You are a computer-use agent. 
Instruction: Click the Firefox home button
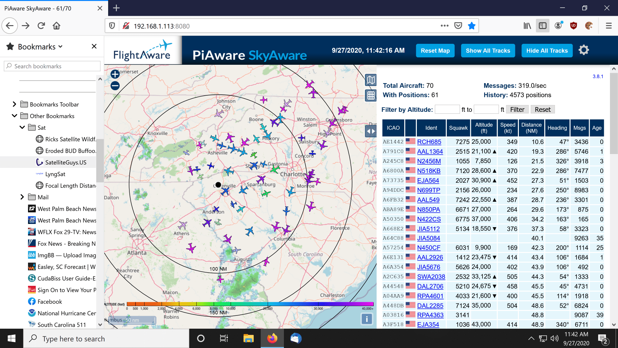pyautogui.click(x=57, y=26)
